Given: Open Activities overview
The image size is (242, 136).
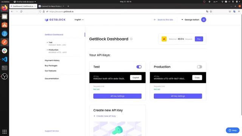Looking at the screenshot, I should pos(5,2).
